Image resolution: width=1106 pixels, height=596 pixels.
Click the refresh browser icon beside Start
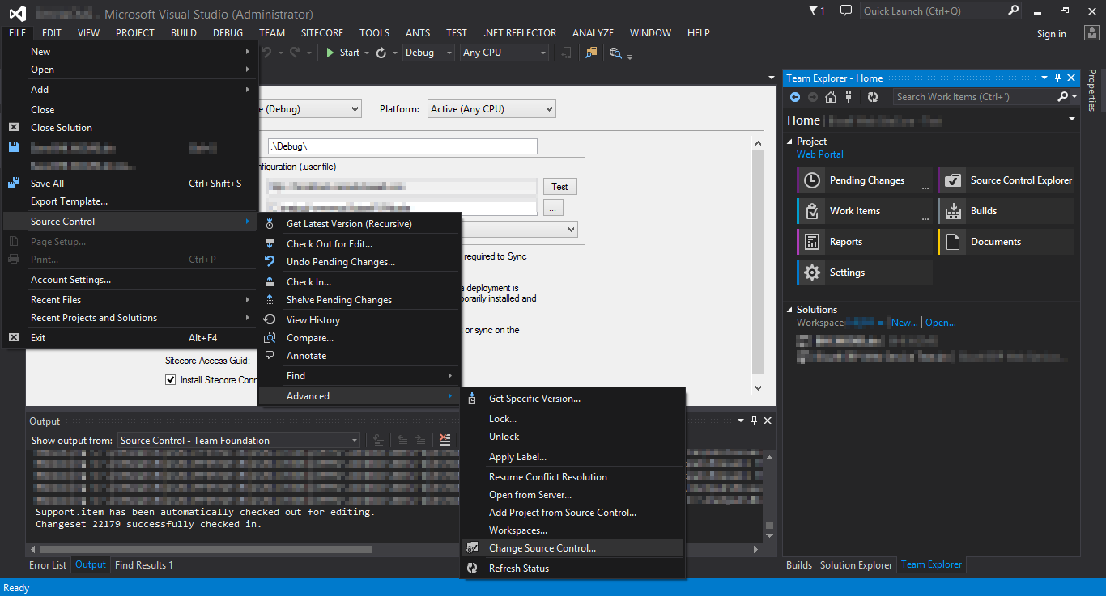[381, 53]
